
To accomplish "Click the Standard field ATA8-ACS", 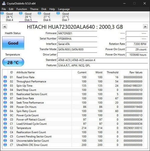I will click(103, 60).
